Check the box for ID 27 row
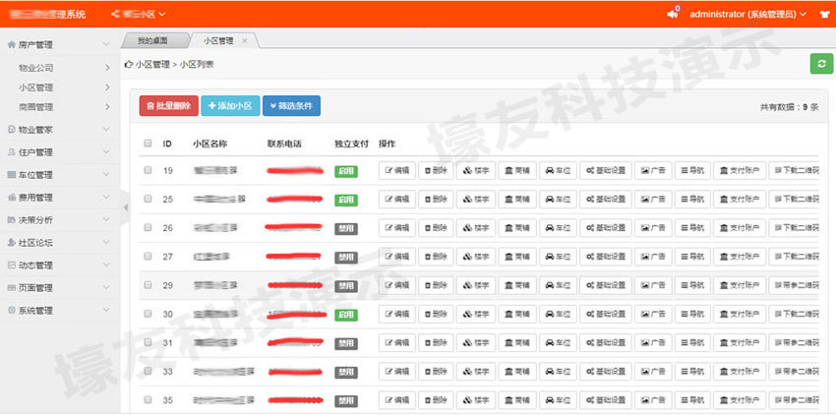836x415 pixels. pos(148,256)
